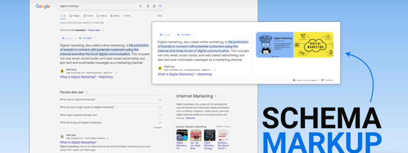
Task: Open three-dot menu beside Mailchimp URL in background page
Action: [x=116, y=72]
